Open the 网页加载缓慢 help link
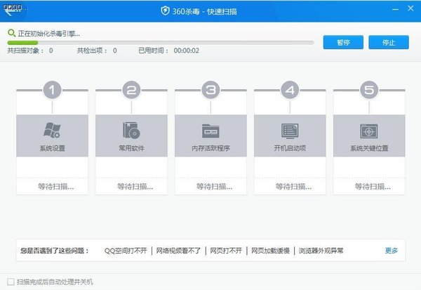Image resolution: width=421 pixels, height=290 pixels. 270,251
